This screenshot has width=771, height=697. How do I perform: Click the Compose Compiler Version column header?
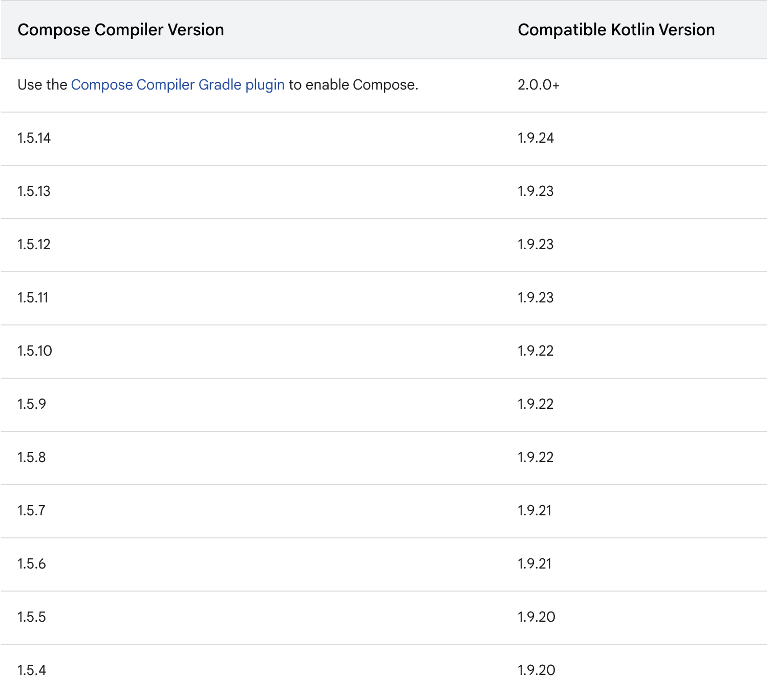coord(121,30)
